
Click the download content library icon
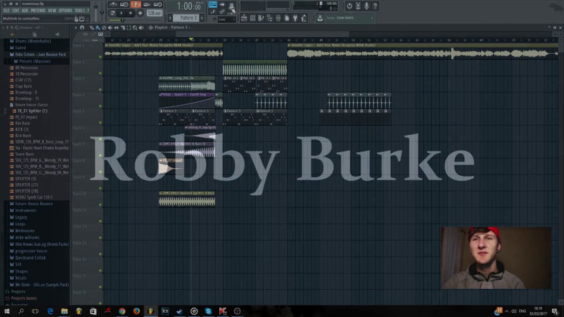click(320, 18)
